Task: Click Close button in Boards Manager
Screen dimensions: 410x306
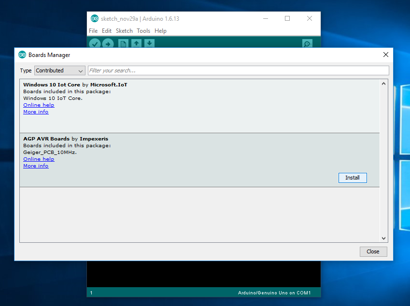Action: (373, 251)
